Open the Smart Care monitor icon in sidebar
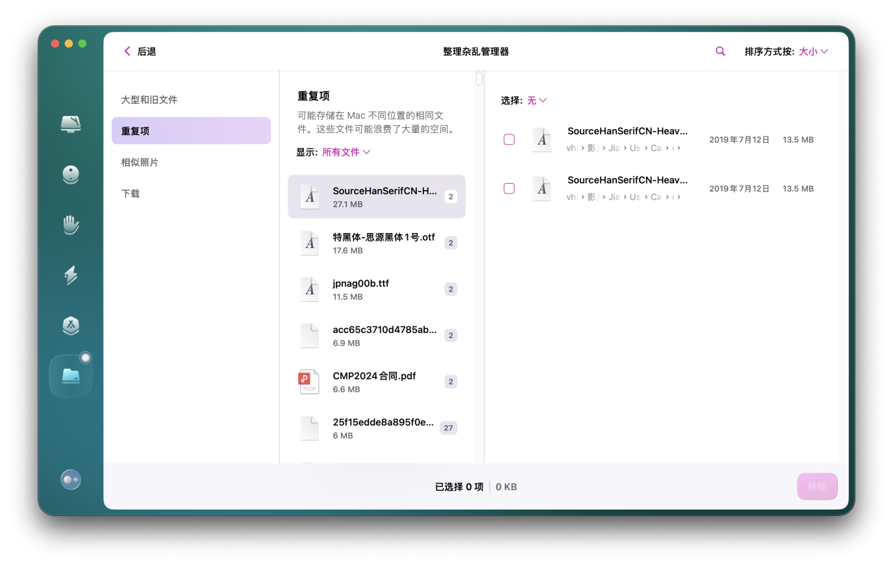The image size is (893, 566). [x=71, y=124]
